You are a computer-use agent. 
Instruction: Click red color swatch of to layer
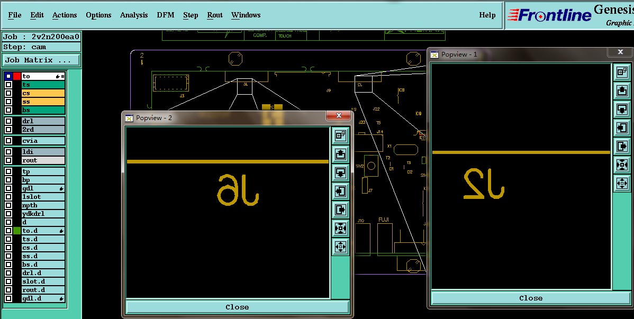17,76
